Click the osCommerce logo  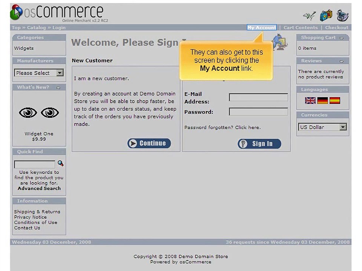tap(59, 13)
